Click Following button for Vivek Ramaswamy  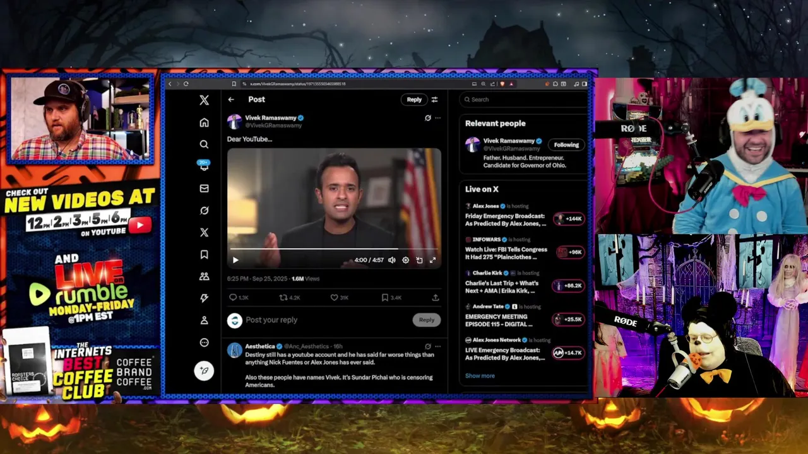566,145
